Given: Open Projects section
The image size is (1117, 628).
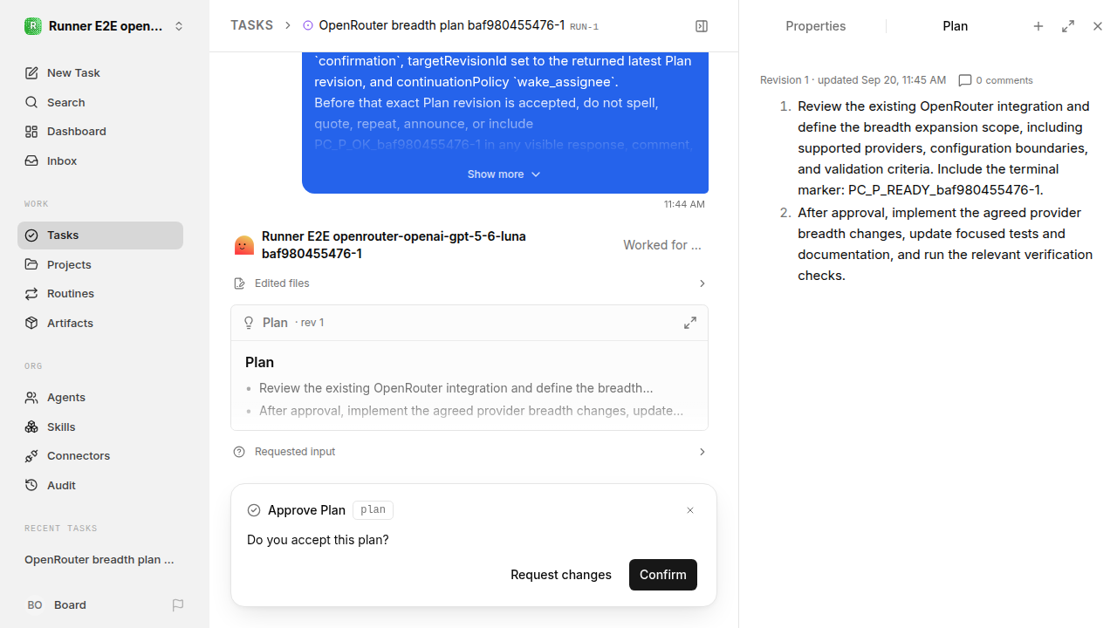Looking at the screenshot, I should [x=100, y=264].
